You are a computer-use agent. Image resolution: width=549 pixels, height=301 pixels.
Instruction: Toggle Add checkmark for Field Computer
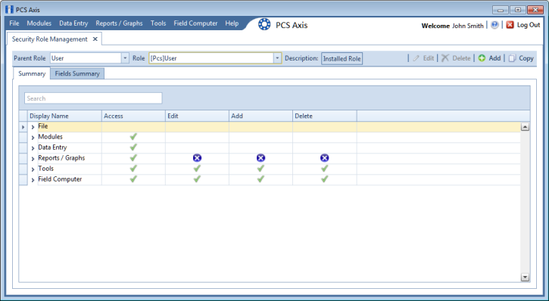pos(260,179)
